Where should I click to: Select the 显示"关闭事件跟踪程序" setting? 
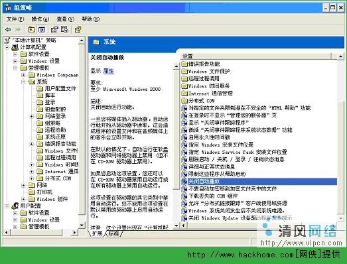click(216, 123)
